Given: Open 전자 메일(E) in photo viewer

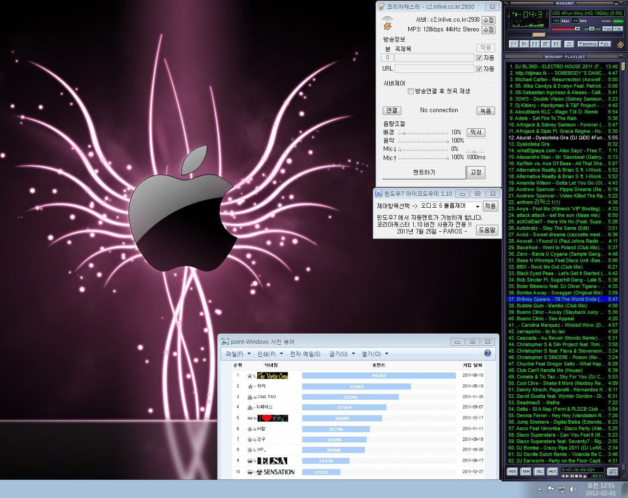Looking at the screenshot, I should 305,354.
